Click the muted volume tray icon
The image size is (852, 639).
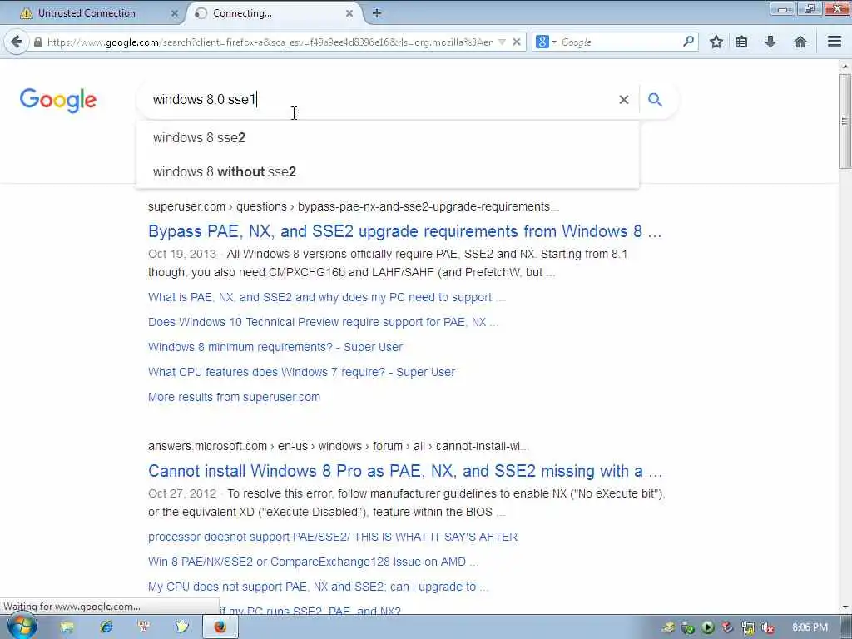click(x=767, y=627)
